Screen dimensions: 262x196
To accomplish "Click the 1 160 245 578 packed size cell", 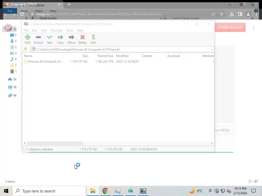I will (x=104, y=62).
